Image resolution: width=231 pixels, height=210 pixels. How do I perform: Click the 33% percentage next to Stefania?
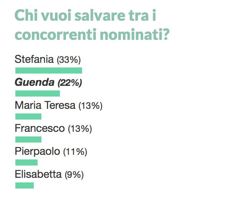point(69,60)
